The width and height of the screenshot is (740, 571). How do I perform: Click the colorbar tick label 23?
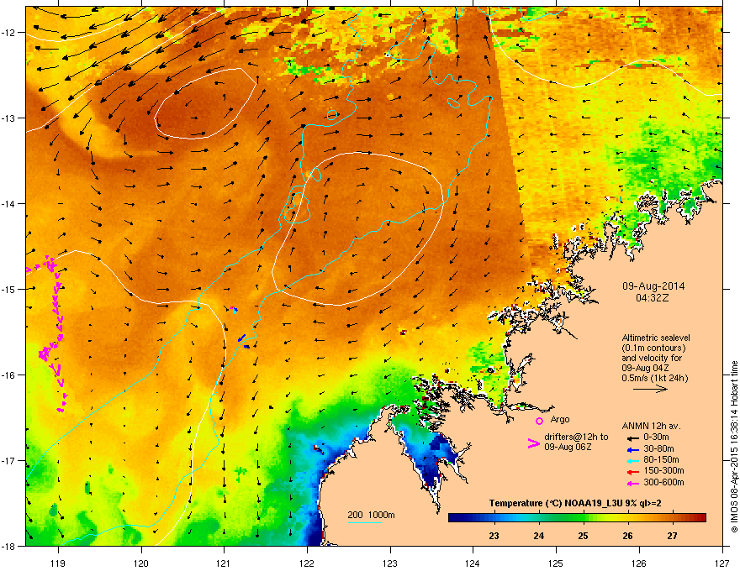point(494,536)
